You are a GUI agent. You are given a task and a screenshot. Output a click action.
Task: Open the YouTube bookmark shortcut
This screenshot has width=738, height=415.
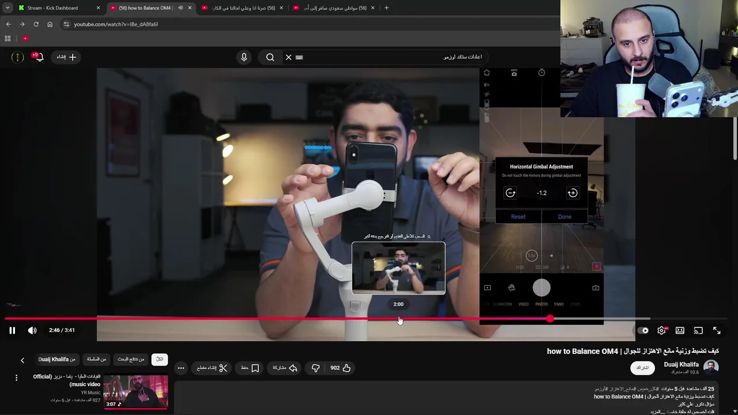(25, 39)
